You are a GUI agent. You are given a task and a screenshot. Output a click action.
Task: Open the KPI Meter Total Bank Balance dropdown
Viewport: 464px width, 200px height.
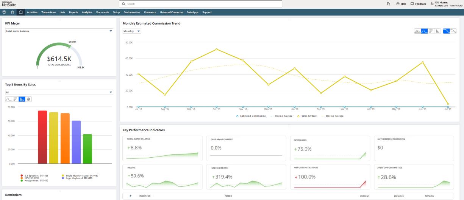point(59,31)
